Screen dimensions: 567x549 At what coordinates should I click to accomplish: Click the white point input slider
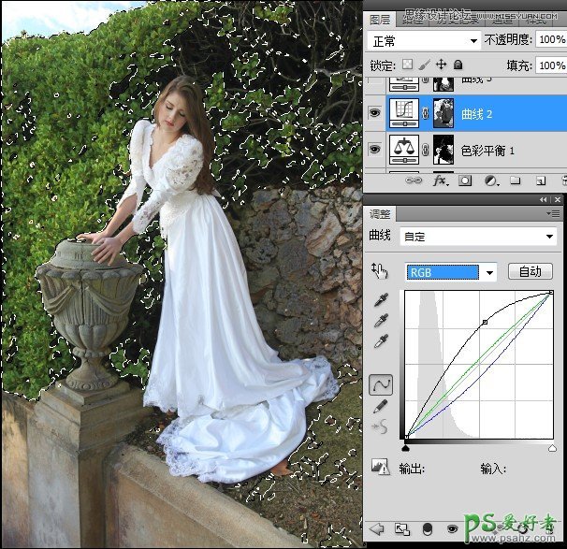[552, 449]
